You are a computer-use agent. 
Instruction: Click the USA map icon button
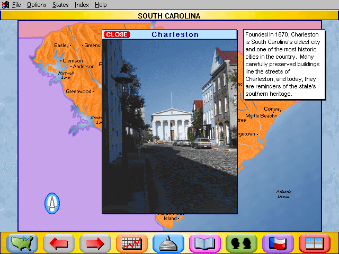pyautogui.click(x=22, y=243)
